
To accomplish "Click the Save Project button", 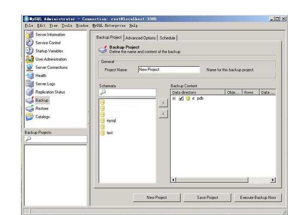I will point(207,197).
